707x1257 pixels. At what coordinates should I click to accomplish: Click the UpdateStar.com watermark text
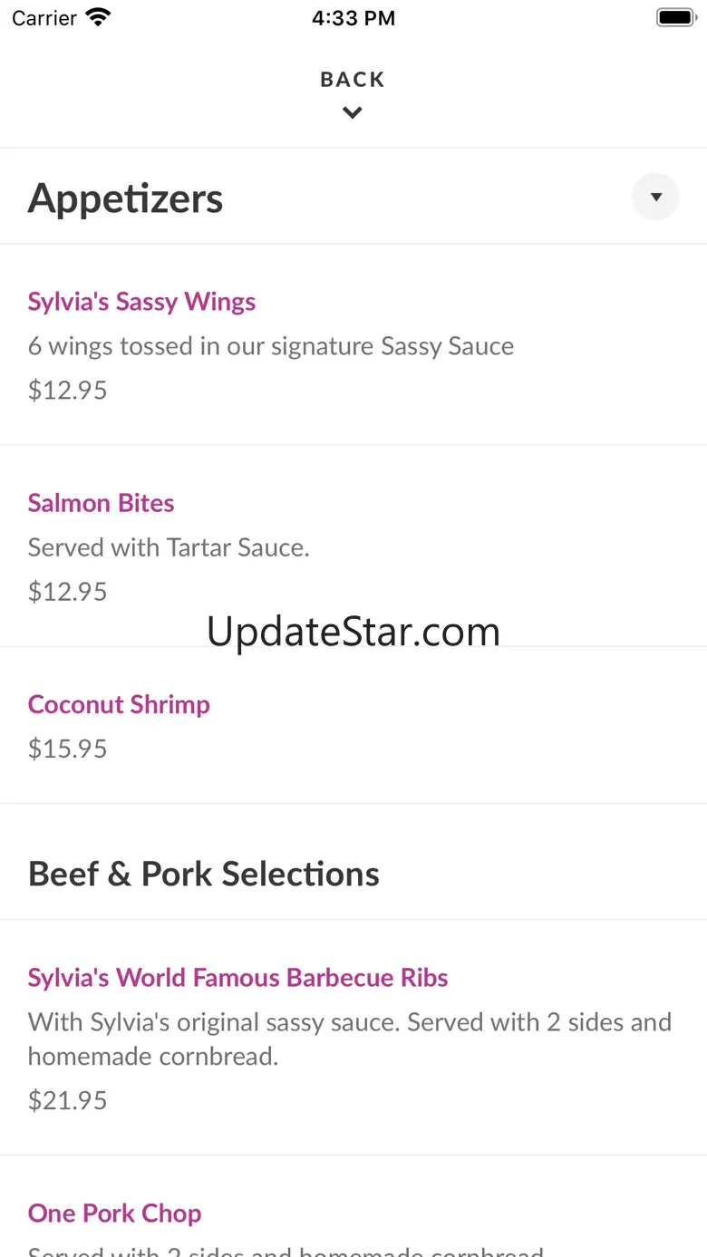click(353, 632)
